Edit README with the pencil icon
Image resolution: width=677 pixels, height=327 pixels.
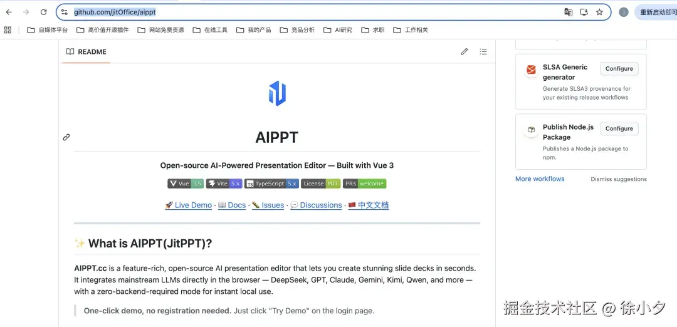tap(464, 52)
